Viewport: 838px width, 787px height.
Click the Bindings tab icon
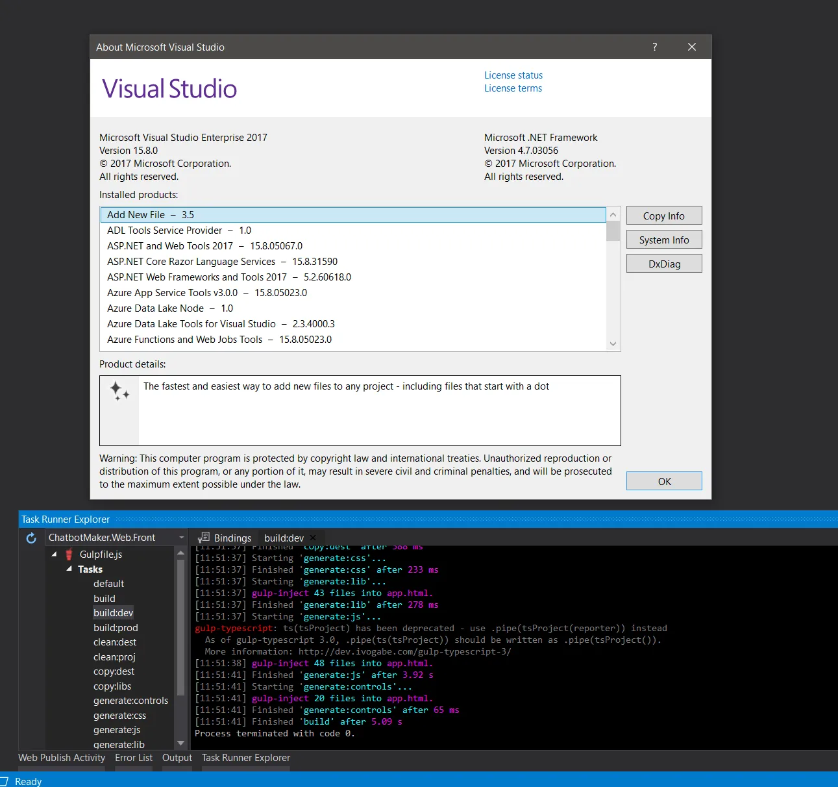point(204,538)
